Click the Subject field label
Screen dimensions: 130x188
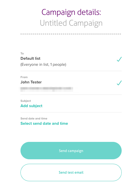click(x=26, y=101)
